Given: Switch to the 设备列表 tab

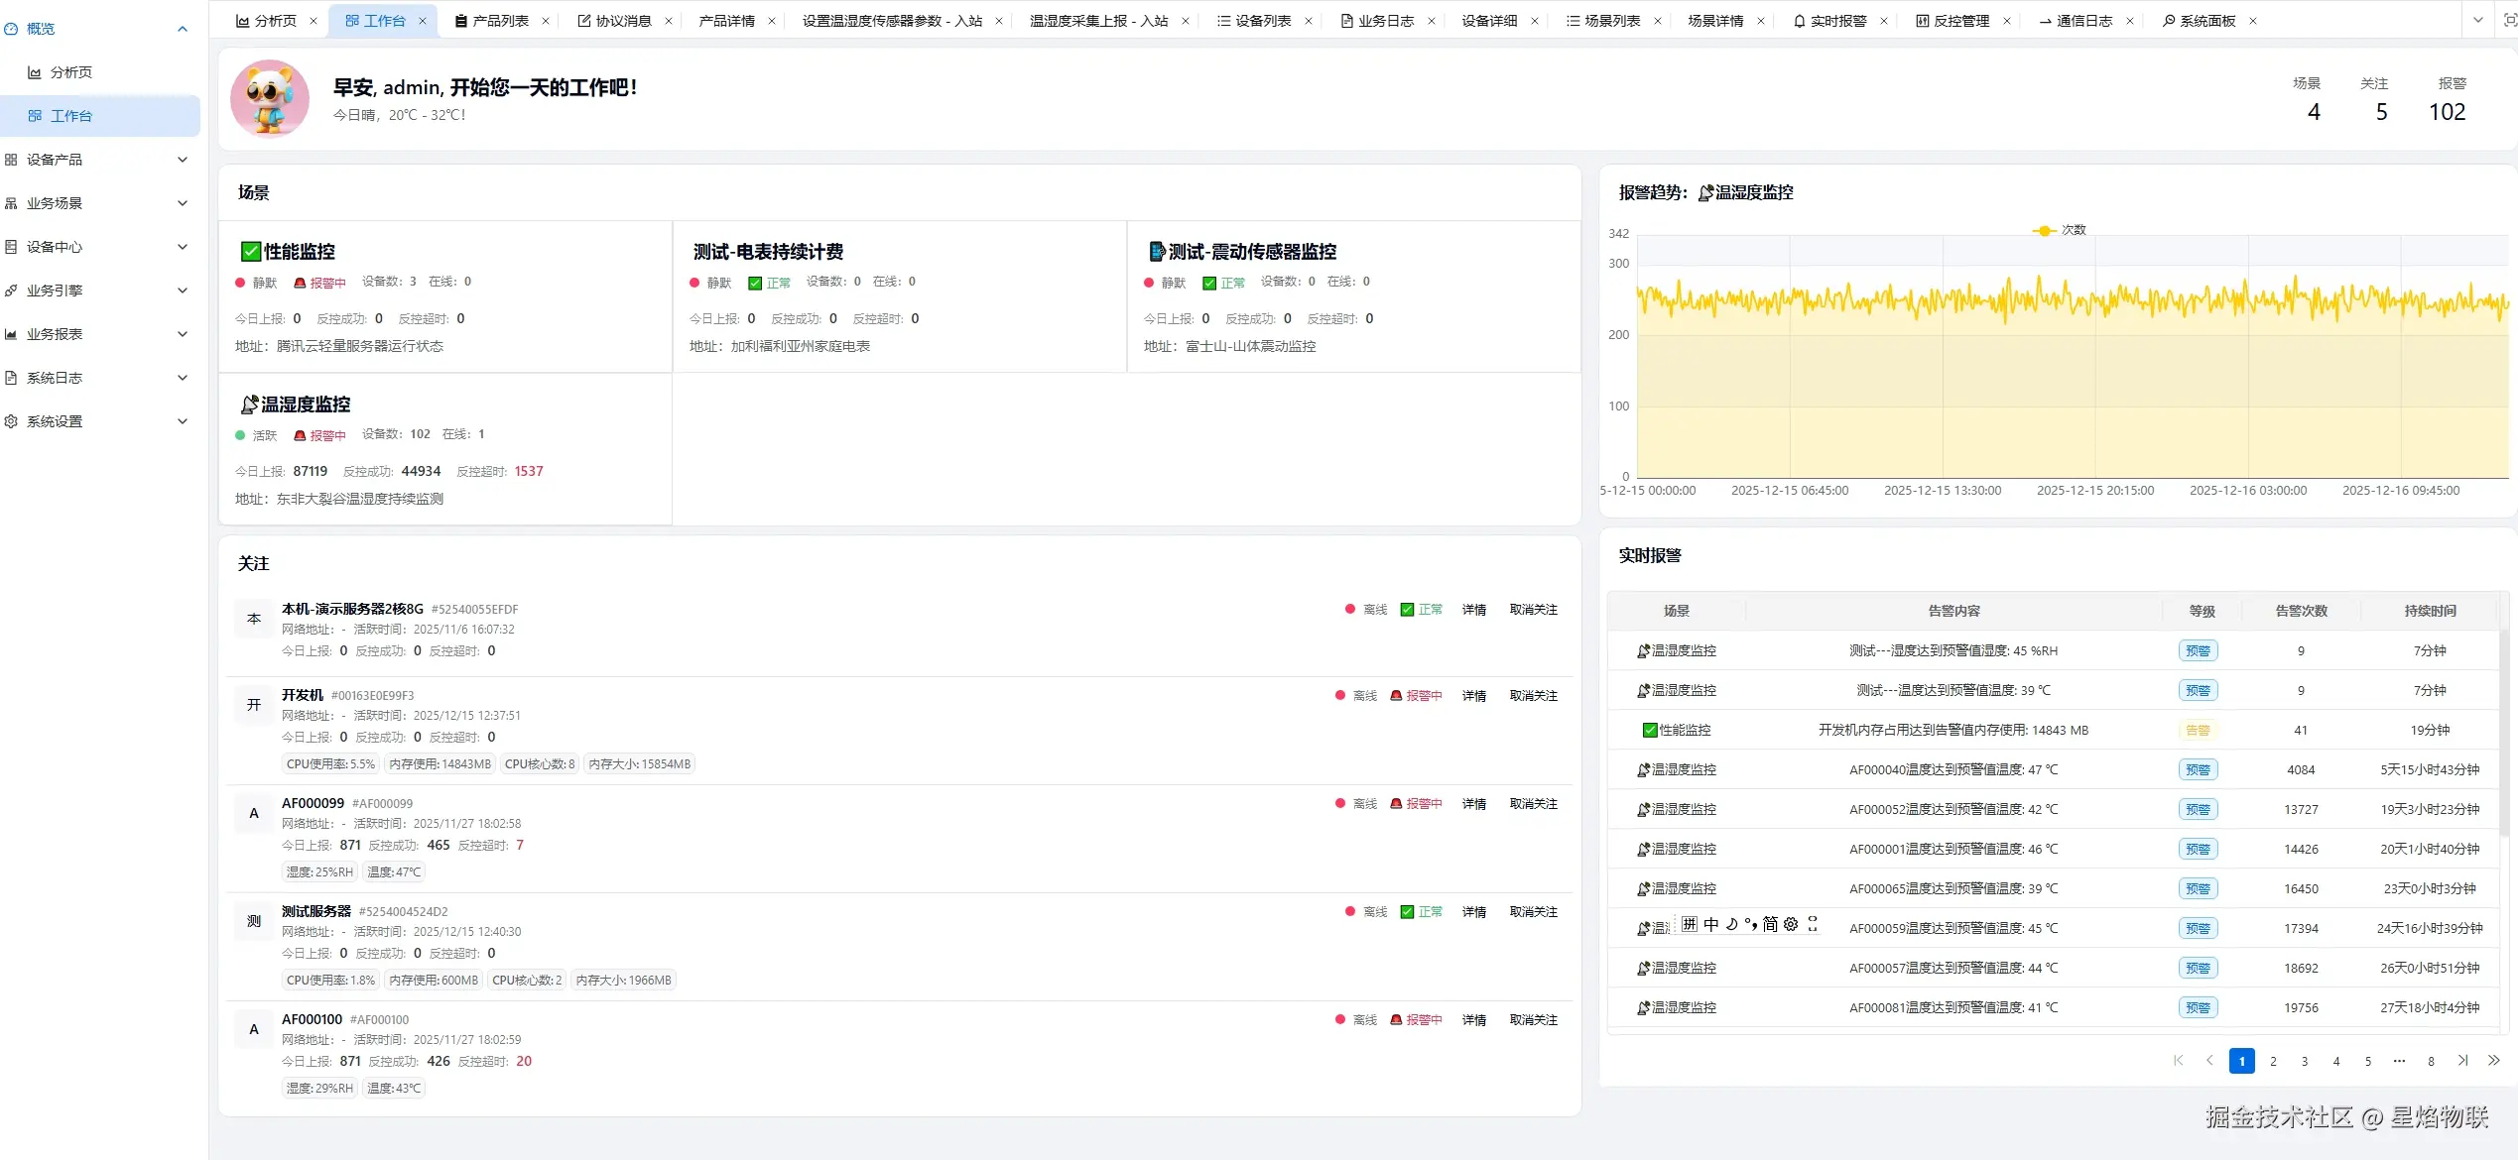Looking at the screenshot, I should [1262, 21].
